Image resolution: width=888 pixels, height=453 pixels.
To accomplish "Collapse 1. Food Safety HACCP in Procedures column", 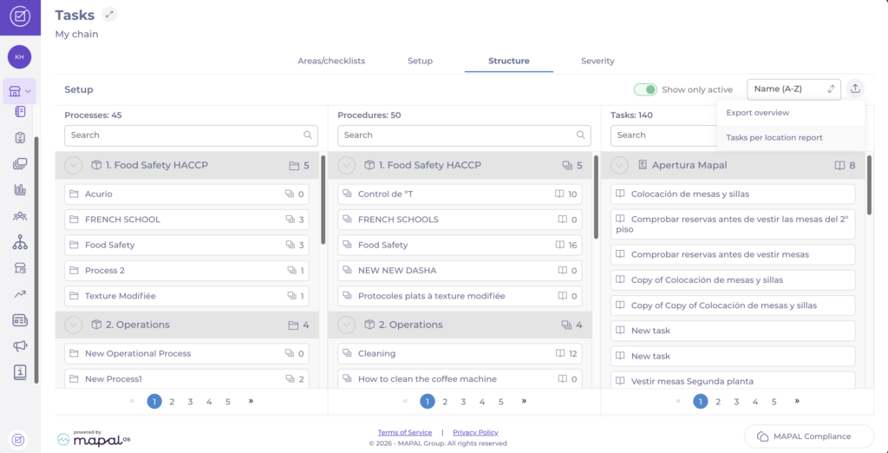I will click(x=346, y=165).
